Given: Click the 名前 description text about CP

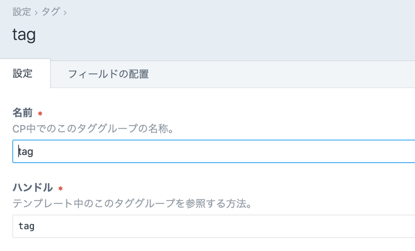Looking at the screenshot, I should point(93,128).
